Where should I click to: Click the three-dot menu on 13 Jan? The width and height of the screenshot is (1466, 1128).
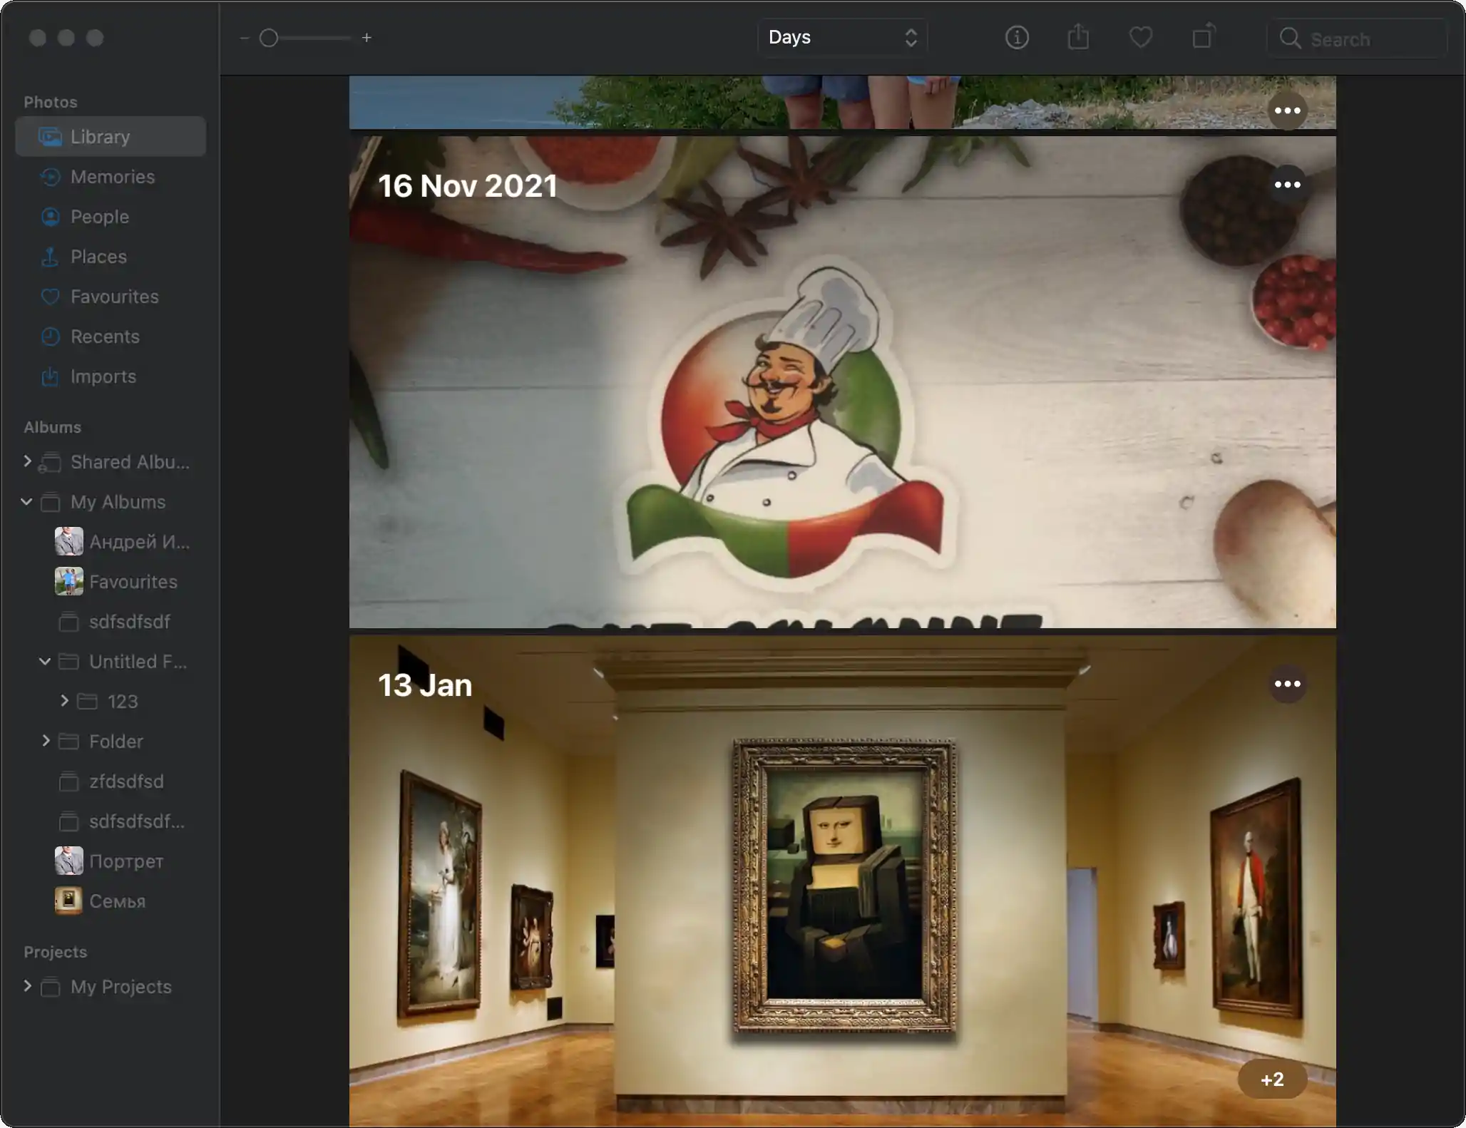pyautogui.click(x=1287, y=684)
